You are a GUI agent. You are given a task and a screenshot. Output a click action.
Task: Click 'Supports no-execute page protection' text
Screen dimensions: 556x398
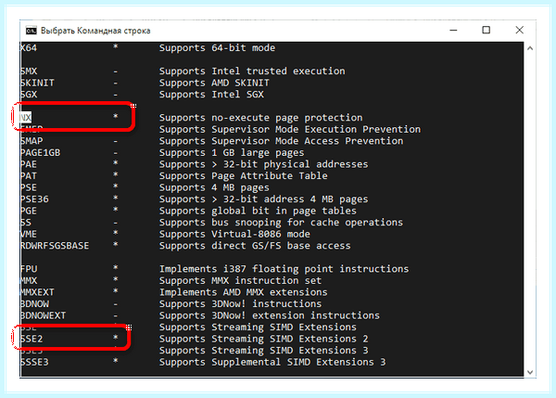pyautogui.click(x=260, y=118)
